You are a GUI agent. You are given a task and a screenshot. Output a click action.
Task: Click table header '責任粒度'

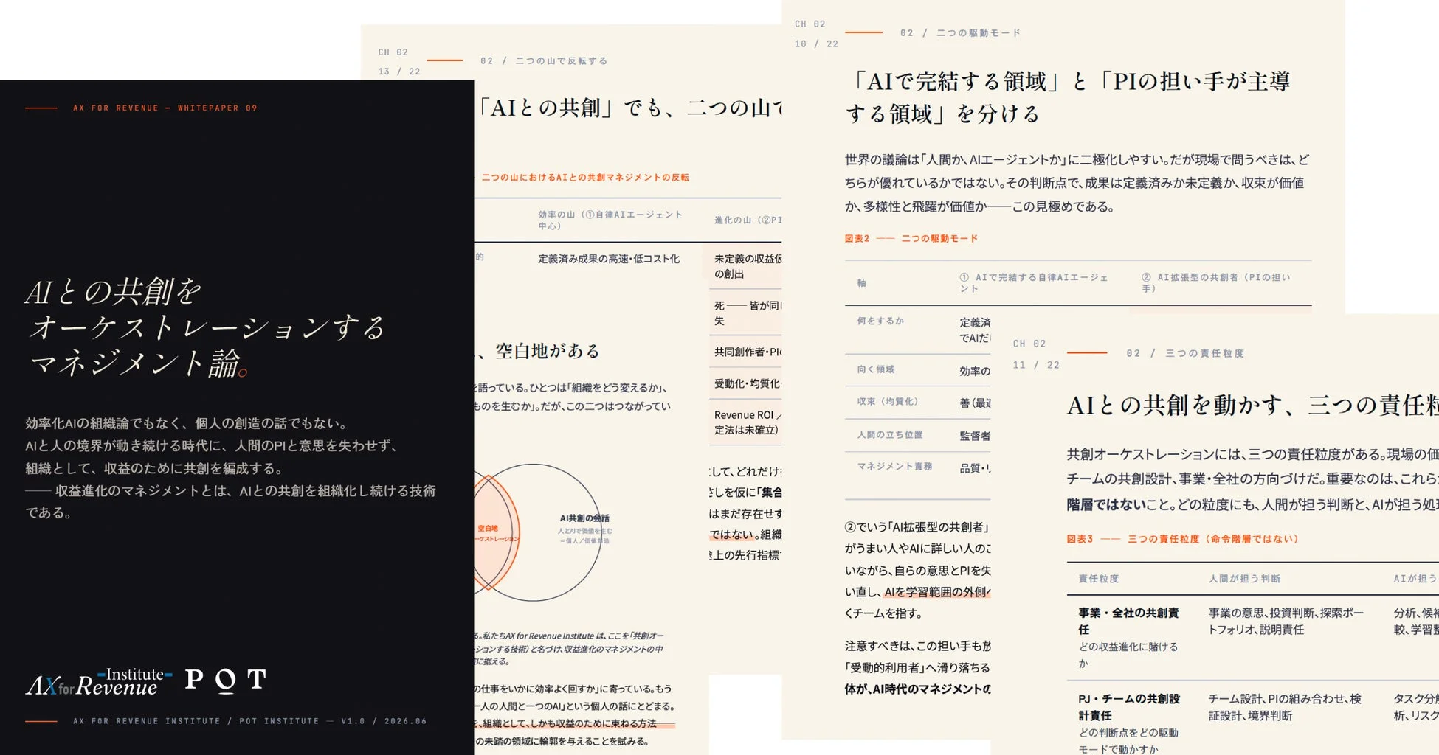tap(1098, 579)
